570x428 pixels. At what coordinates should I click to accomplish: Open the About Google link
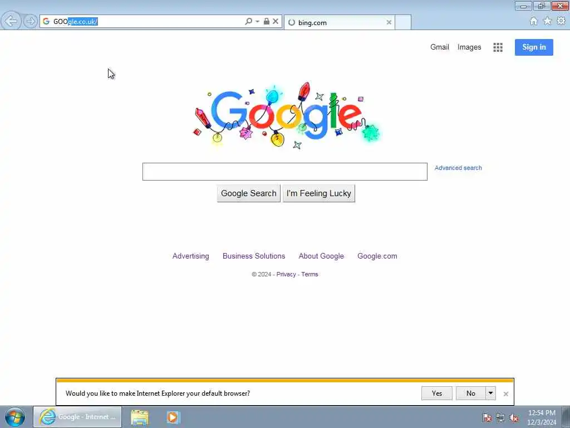click(321, 256)
